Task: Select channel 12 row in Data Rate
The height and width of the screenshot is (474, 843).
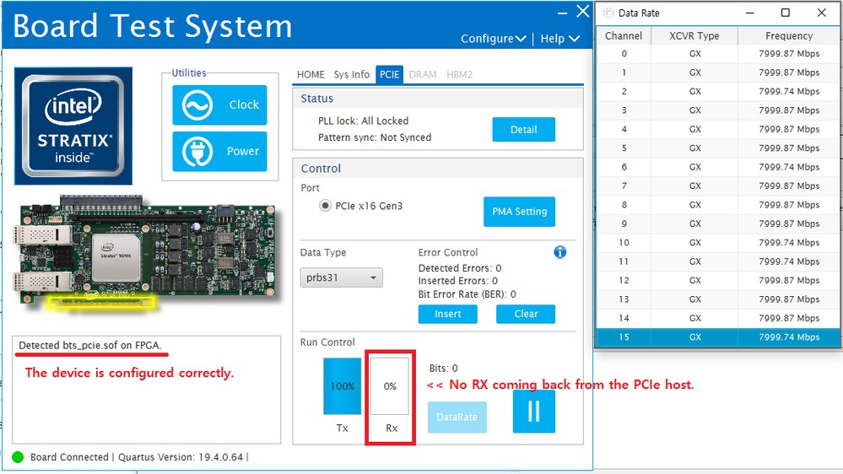Action: [x=718, y=281]
